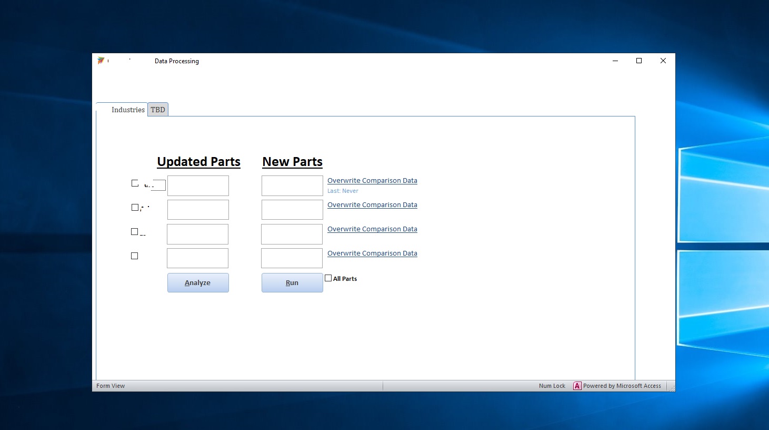769x430 pixels.
Task: Open the TBD tab
Action: coord(158,110)
